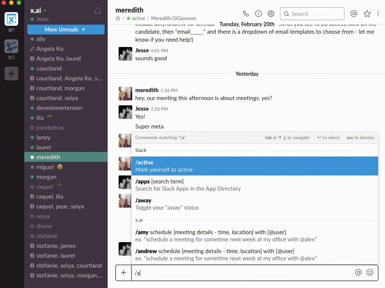The image size is (385, 288).
Task: Open direct message with stefanie
Action: [66, 236]
